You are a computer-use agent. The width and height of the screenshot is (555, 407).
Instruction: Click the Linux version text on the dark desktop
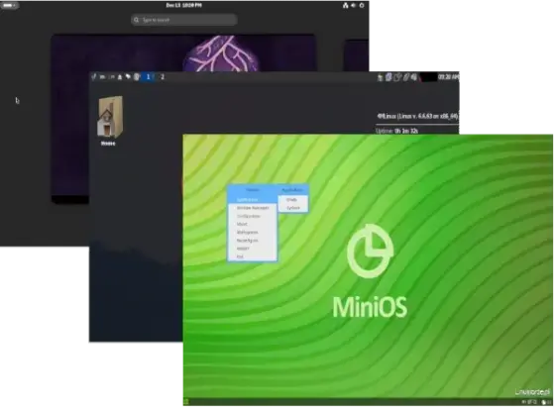click(417, 116)
